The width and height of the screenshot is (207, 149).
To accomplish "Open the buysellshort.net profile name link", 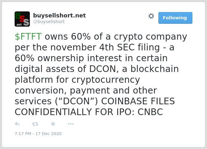I will (59, 16).
